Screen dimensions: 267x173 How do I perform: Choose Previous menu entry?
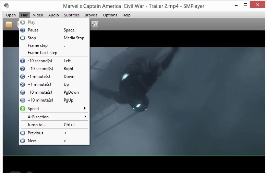coord(54,133)
